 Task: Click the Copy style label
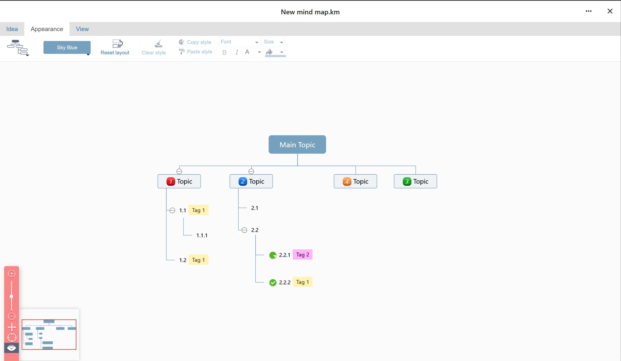click(x=199, y=42)
